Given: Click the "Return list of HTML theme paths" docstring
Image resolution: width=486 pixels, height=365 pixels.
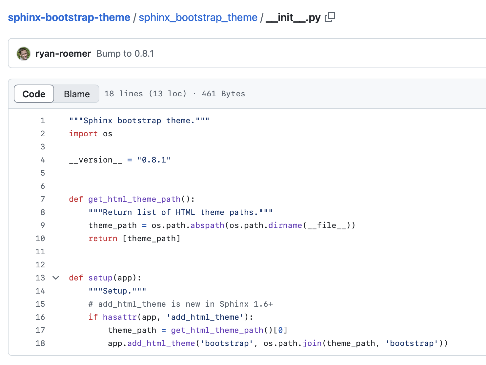Looking at the screenshot, I should click(x=180, y=212).
